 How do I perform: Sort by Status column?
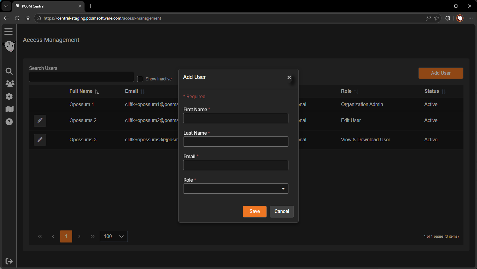[x=435, y=91]
